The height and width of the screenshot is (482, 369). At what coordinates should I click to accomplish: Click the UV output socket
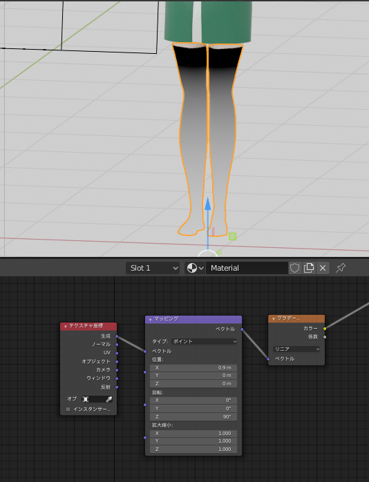tap(117, 353)
